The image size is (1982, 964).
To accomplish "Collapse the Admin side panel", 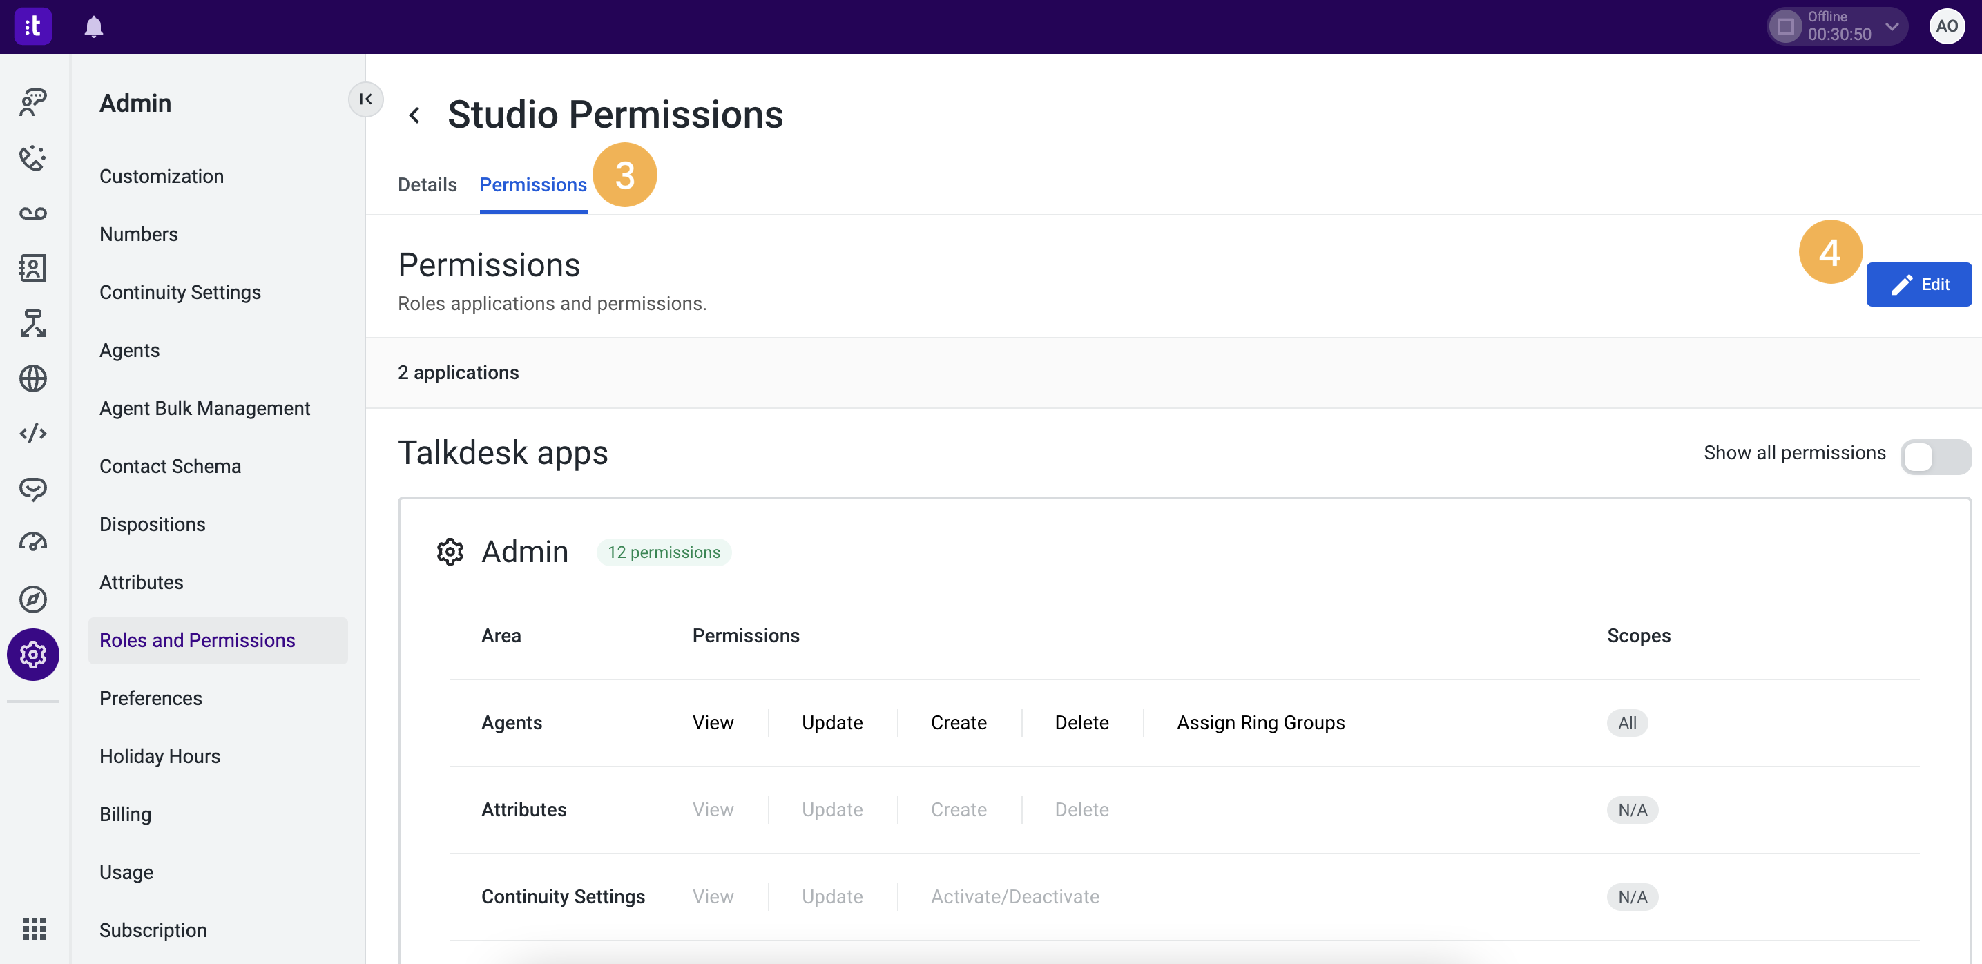I will tap(365, 99).
